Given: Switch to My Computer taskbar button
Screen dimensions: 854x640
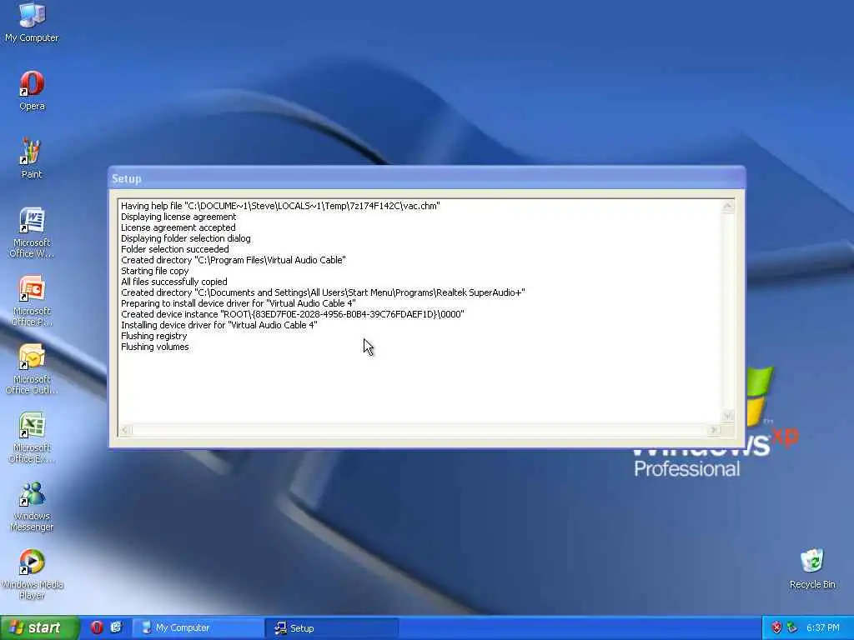Looking at the screenshot, I should coord(198,628).
